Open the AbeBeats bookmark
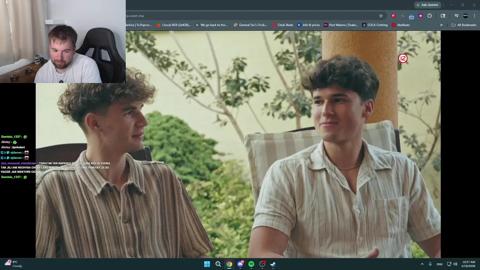480x270 pixels. tap(400, 25)
